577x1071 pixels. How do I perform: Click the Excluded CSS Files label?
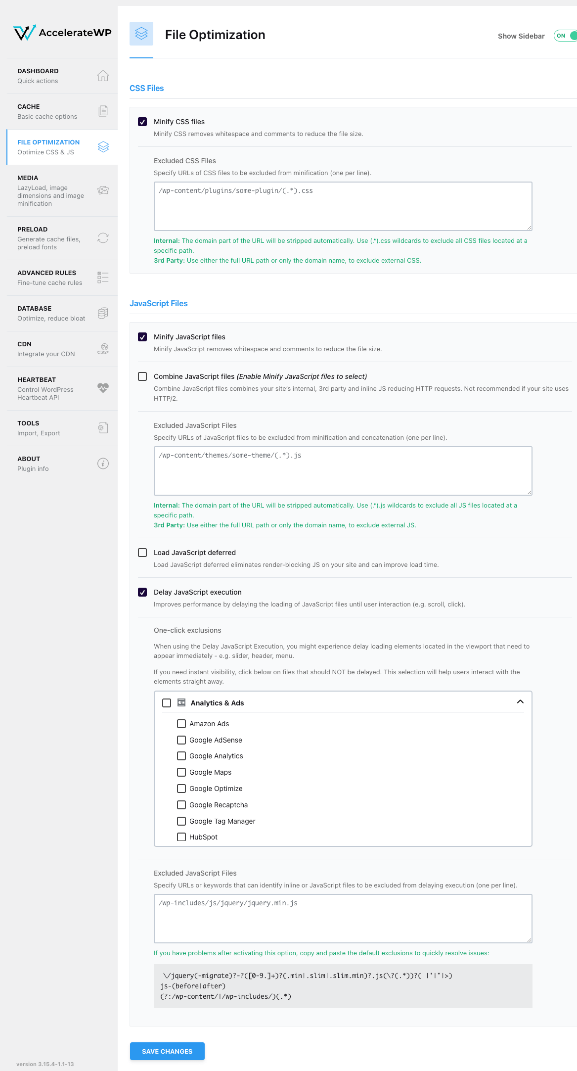coord(185,161)
